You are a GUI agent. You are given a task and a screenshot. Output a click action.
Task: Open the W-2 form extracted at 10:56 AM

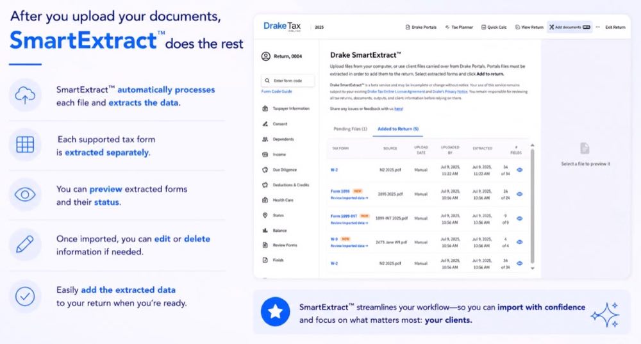click(335, 263)
